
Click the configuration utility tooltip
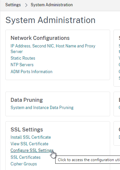coord(88,160)
